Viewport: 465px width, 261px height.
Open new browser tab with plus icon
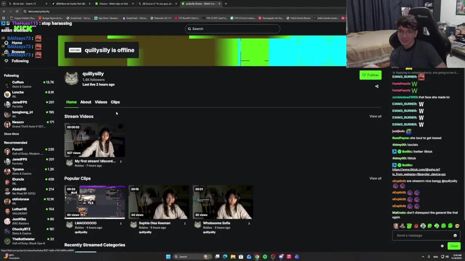point(226,4)
